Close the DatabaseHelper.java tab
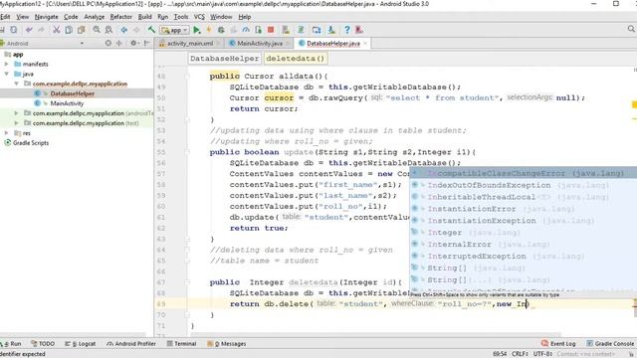This screenshot has width=637, height=358. 365,43
